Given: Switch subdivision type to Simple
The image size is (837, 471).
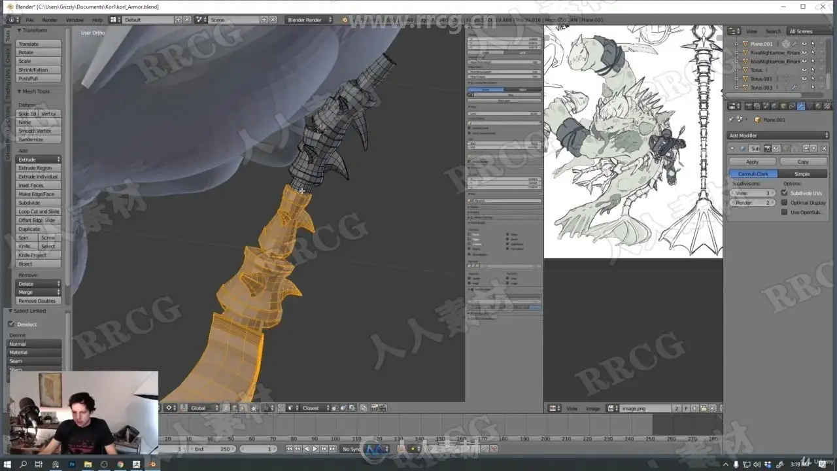Looking at the screenshot, I should [802, 174].
